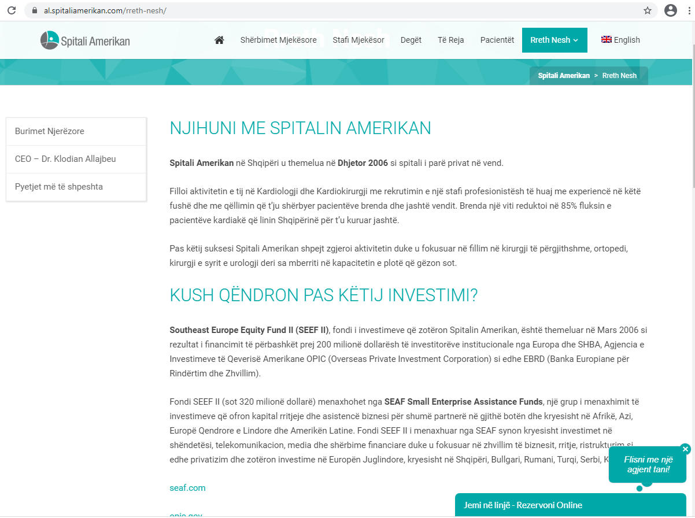Click the site security lock icon

pyautogui.click(x=35, y=10)
